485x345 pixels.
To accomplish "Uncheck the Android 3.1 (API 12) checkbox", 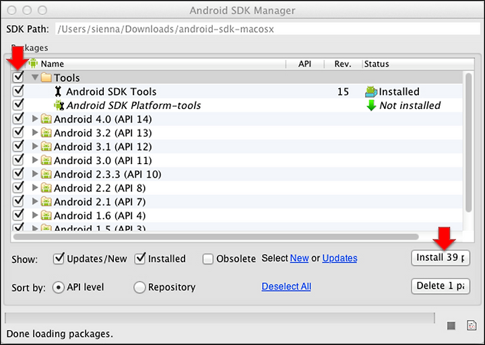I will coord(18,145).
